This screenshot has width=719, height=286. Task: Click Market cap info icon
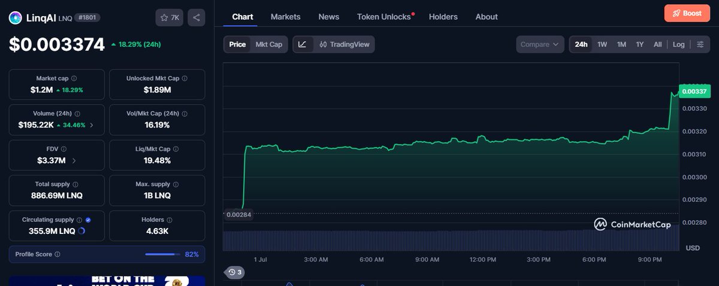(x=74, y=78)
